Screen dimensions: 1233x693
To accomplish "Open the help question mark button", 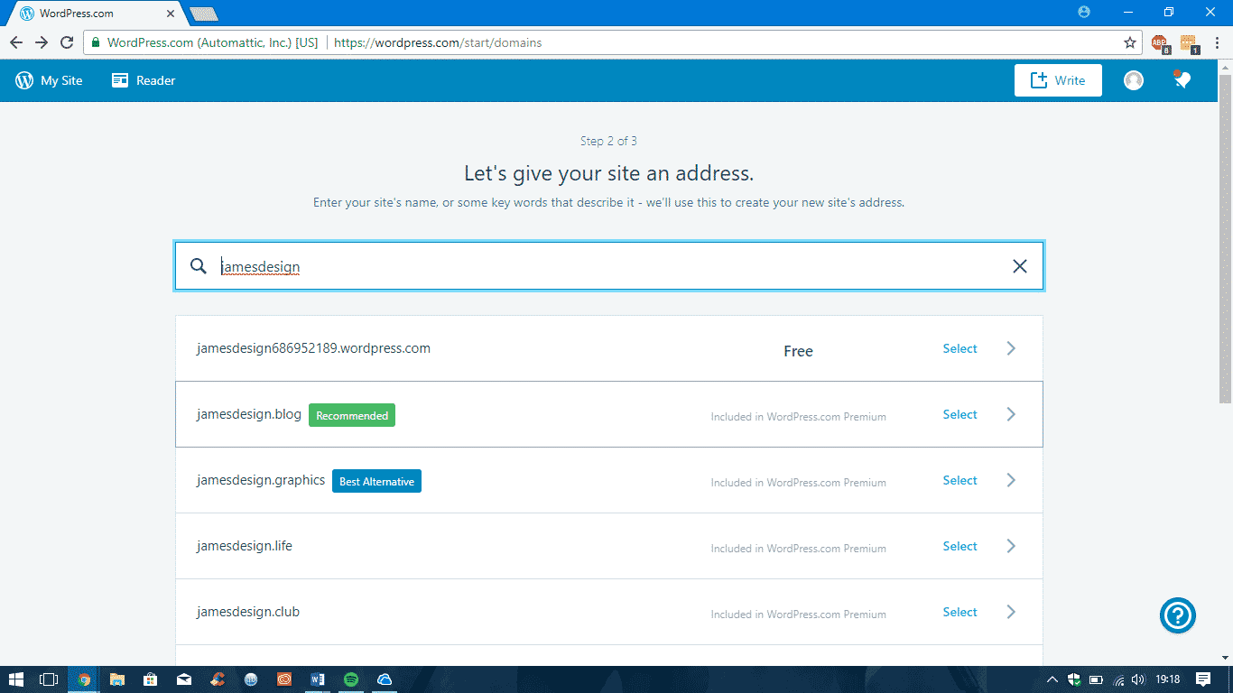I will (1178, 615).
